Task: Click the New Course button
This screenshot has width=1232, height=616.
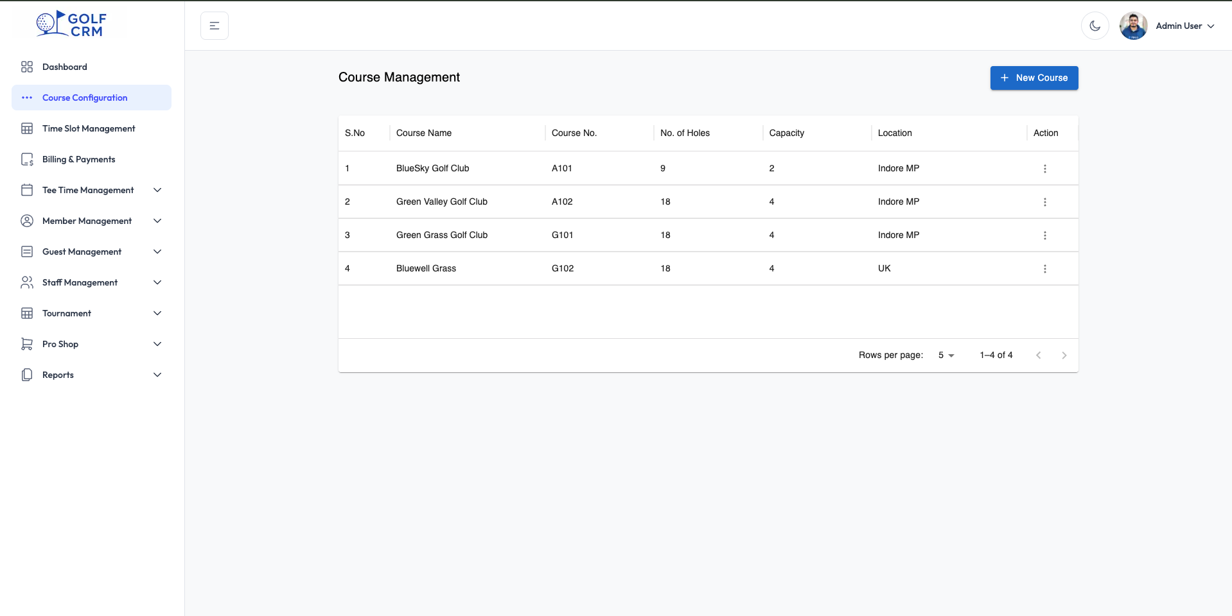Action: tap(1034, 78)
